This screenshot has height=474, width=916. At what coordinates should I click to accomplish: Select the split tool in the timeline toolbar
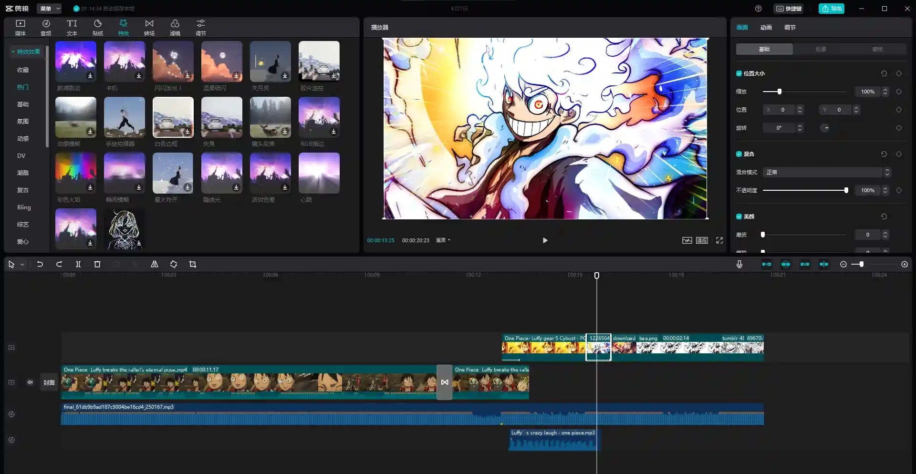[78, 264]
